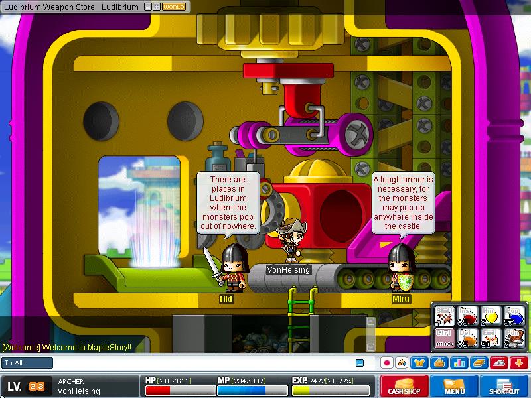Open the key settings keyboard icon

click(499, 363)
